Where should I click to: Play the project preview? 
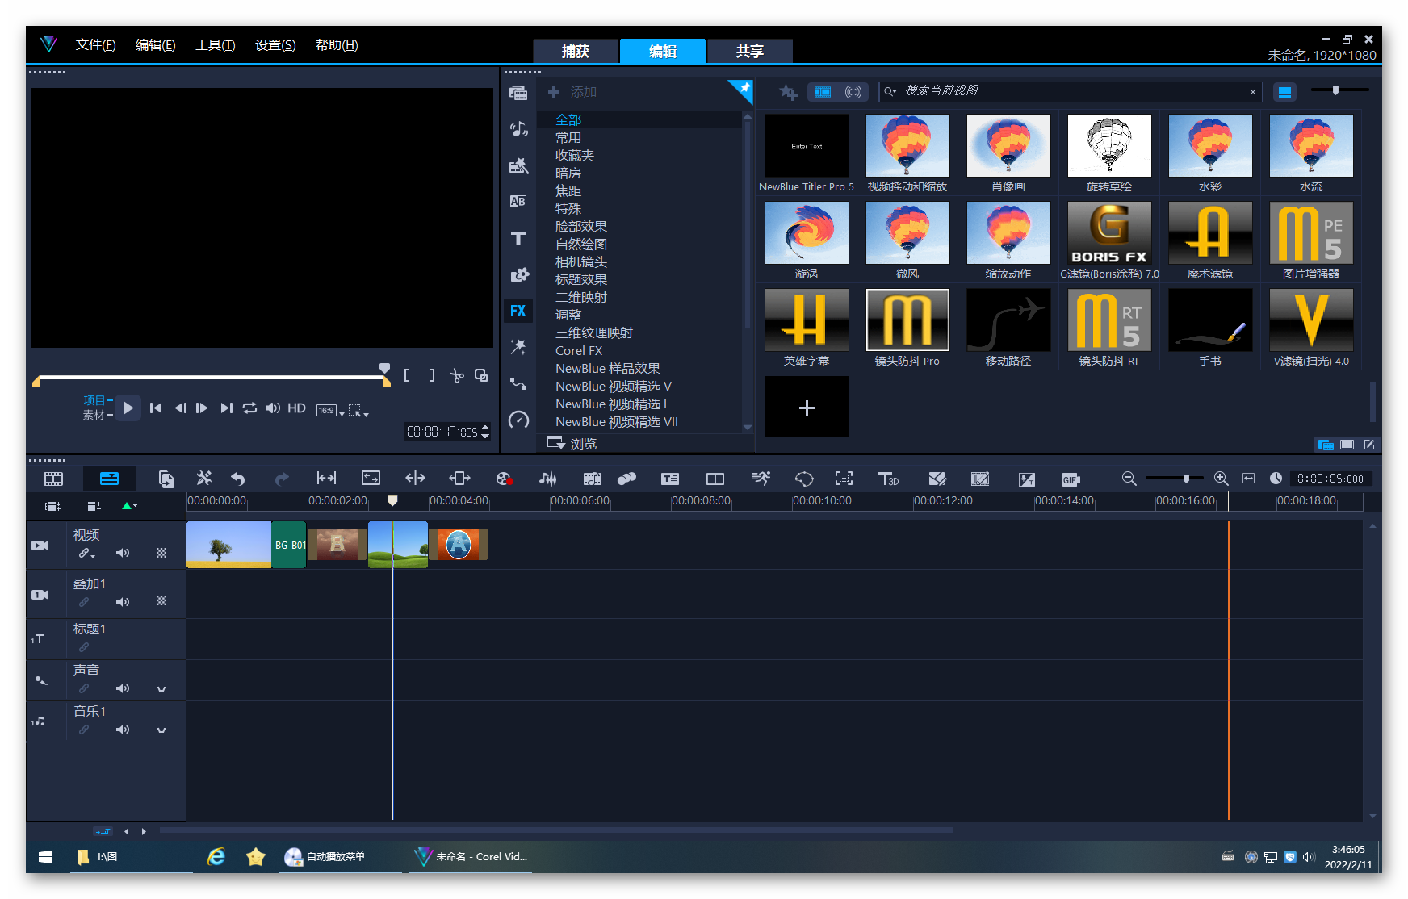pos(128,408)
